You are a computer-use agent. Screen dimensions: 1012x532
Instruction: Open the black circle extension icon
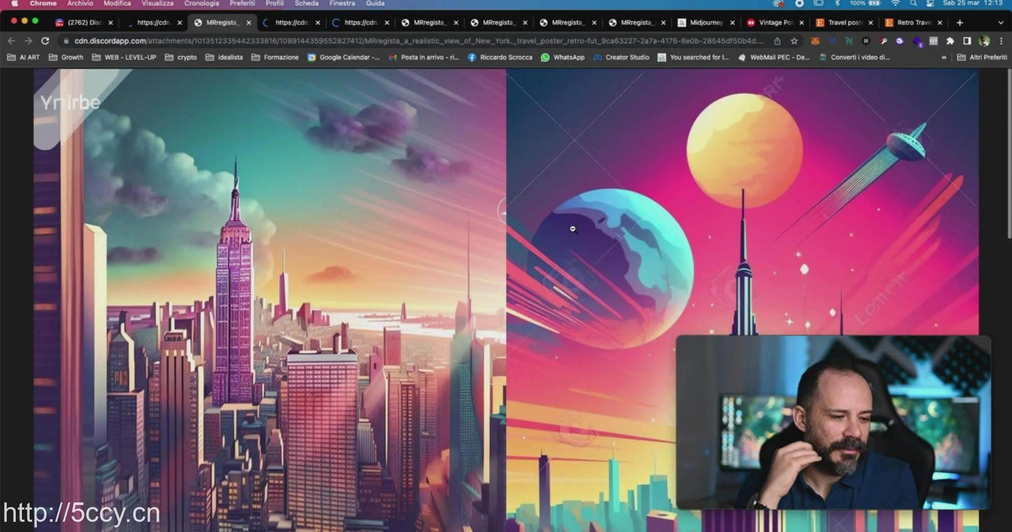point(866,41)
